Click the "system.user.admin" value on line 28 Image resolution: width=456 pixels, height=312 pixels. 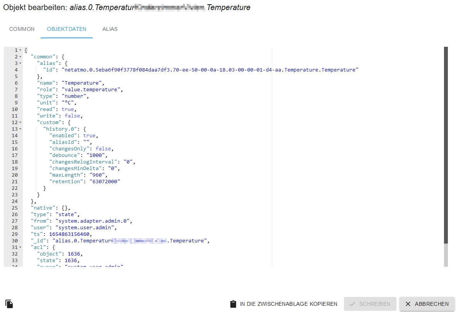pos(85,228)
